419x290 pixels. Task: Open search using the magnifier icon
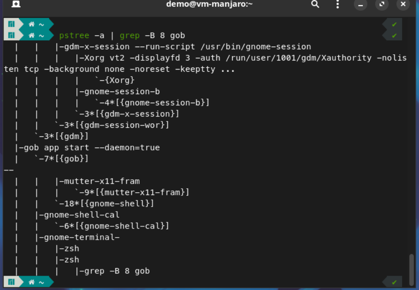[315, 4]
